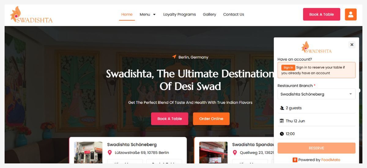Click the orange RESERVE button
Viewport: 367px width, 168px height.
pyautogui.click(x=316, y=148)
